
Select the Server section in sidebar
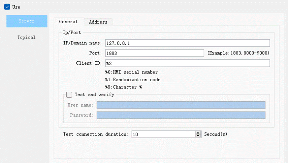coord(27,21)
